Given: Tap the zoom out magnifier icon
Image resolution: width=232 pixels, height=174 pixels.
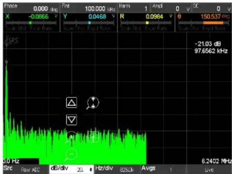Looking at the screenshot, I should pos(71,155).
